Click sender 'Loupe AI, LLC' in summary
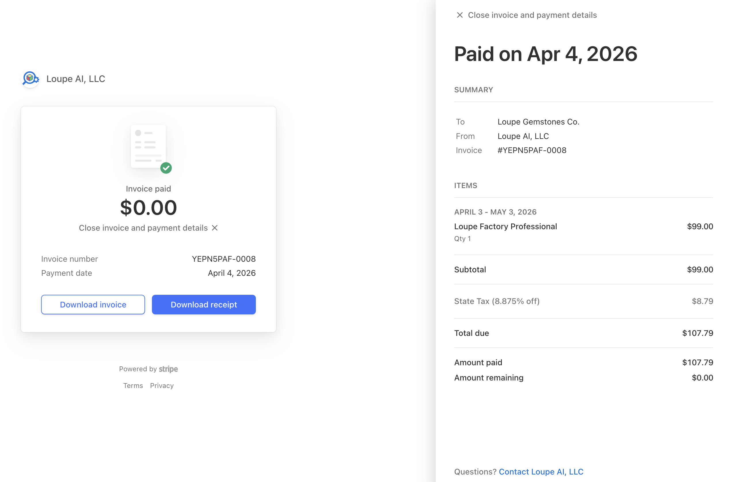Screen dimensions: 731x482 point(523,136)
